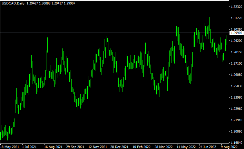
Task: Click the 1.25030 price scale label
Action: click(x=236, y=86)
